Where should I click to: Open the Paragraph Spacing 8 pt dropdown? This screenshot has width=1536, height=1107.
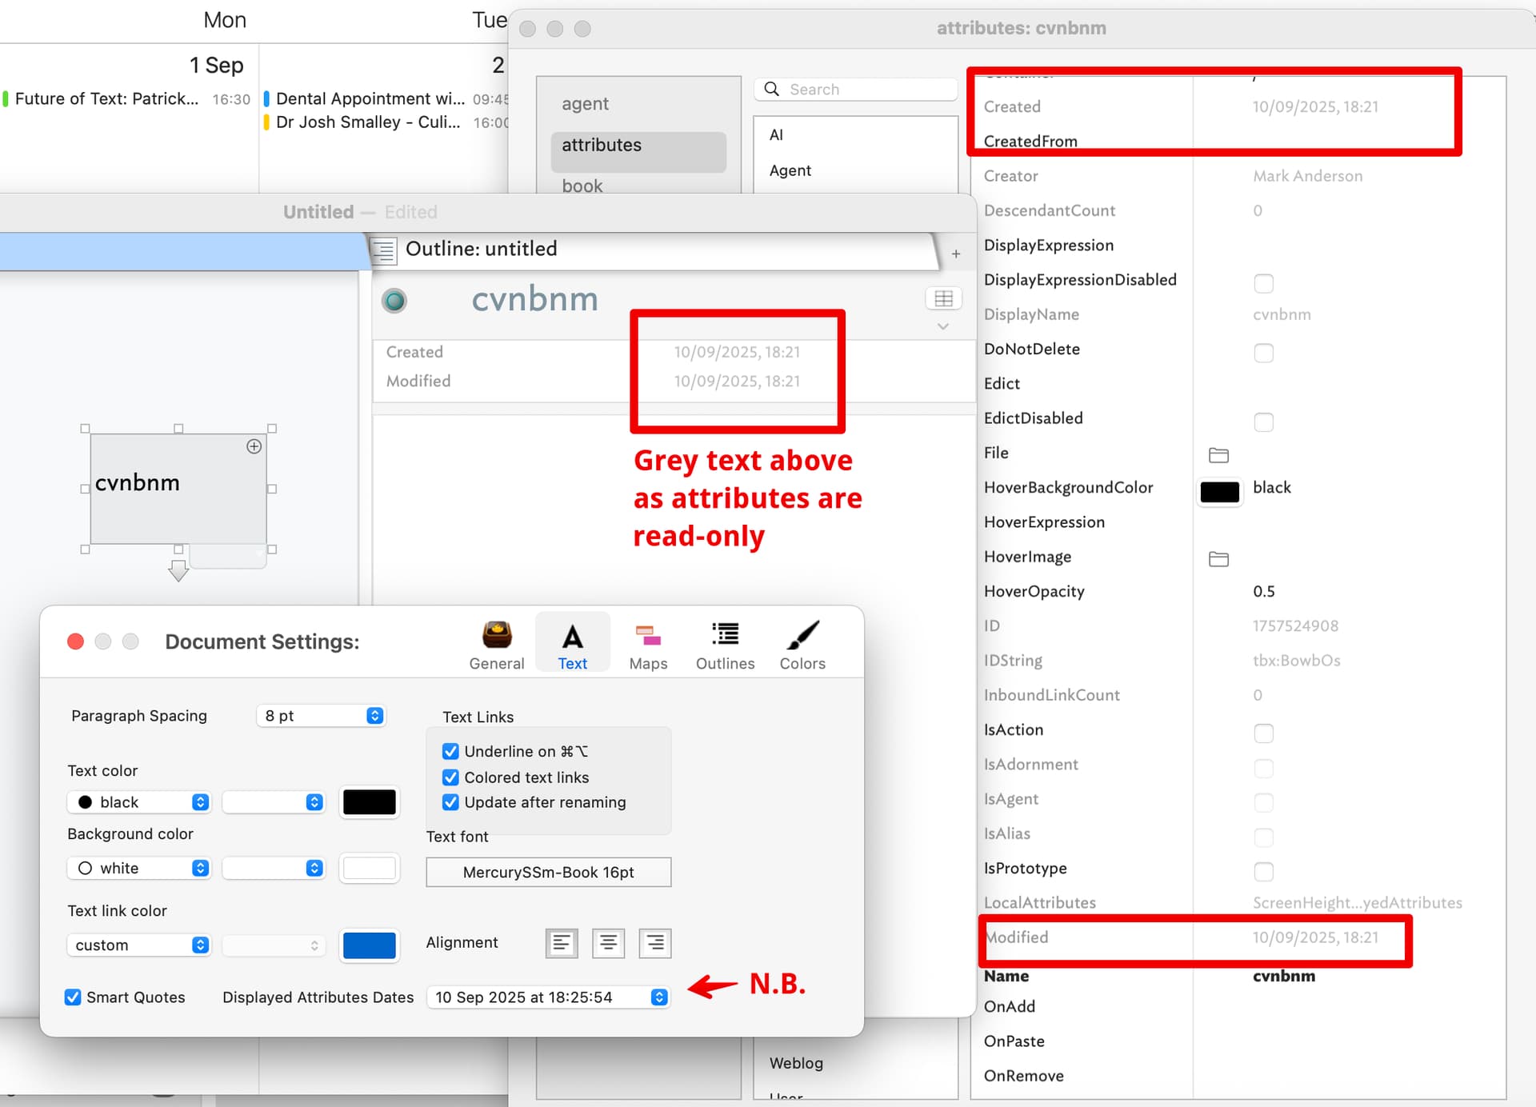[x=321, y=715]
